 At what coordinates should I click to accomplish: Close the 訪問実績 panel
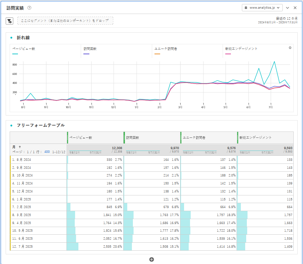pos(295,8)
